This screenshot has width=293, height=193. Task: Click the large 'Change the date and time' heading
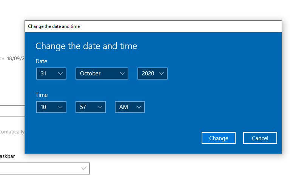pyautogui.click(x=86, y=46)
